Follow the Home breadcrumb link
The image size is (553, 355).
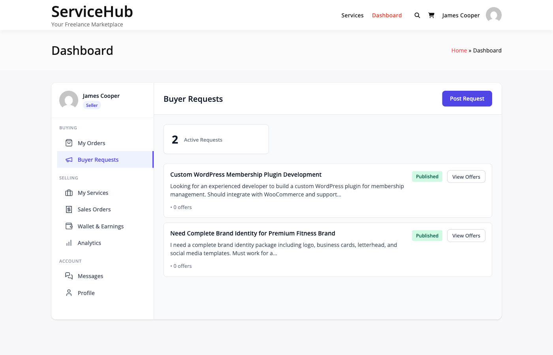pyautogui.click(x=459, y=50)
